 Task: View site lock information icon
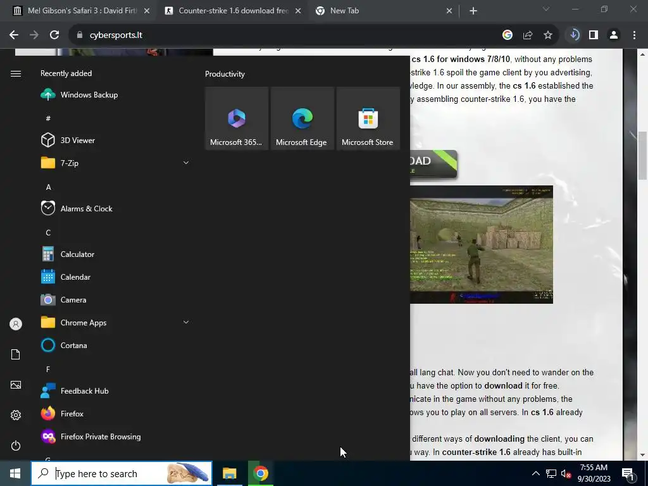point(80,35)
